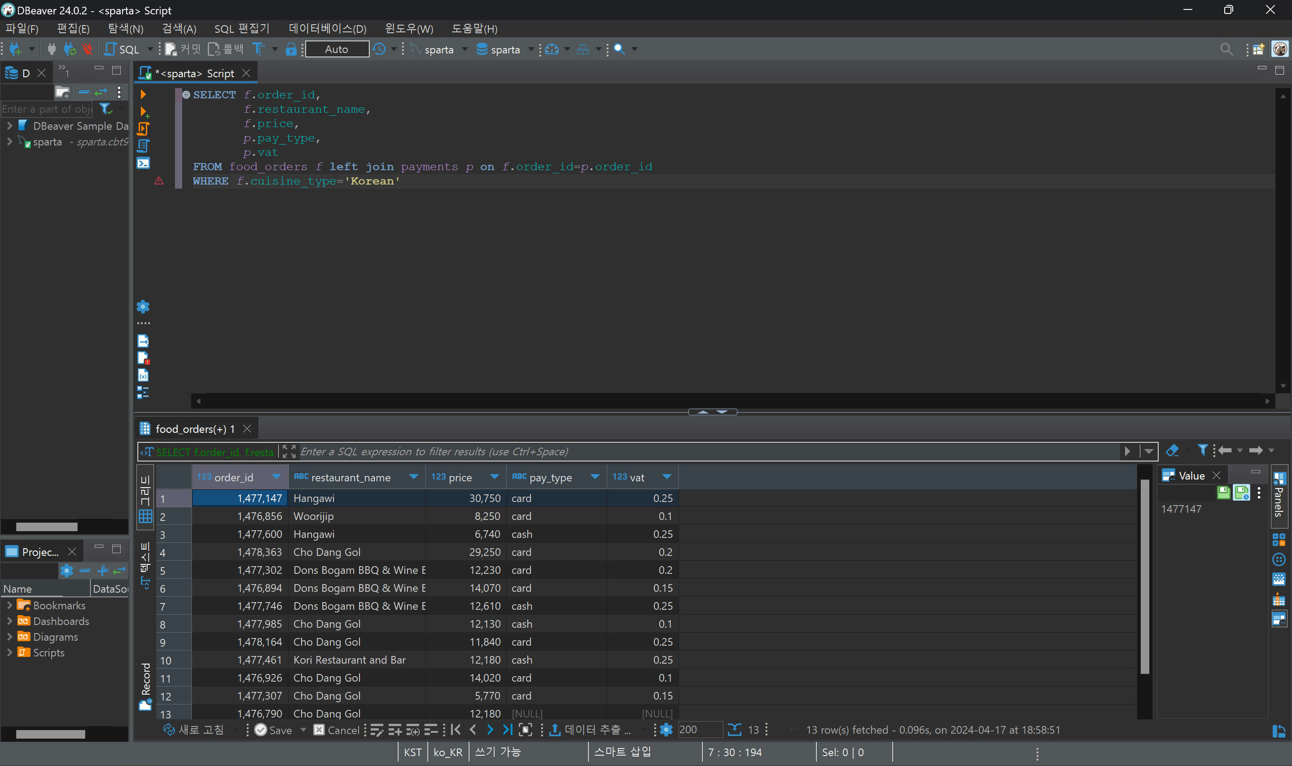Viewport: 1292px width, 766px height.
Task: Open the 데이터베이스(D) menu
Action: tap(327, 29)
